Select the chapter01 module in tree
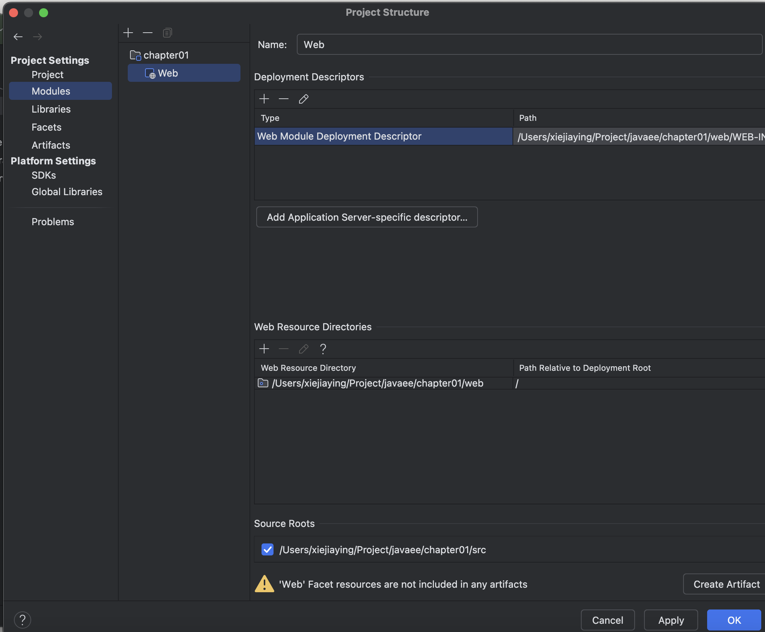 click(x=166, y=55)
